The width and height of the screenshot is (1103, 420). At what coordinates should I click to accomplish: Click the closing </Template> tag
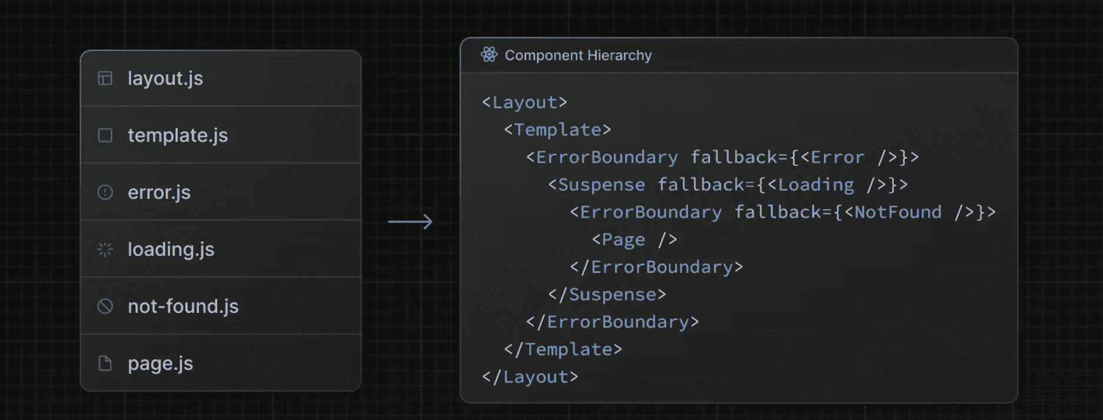click(563, 349)
